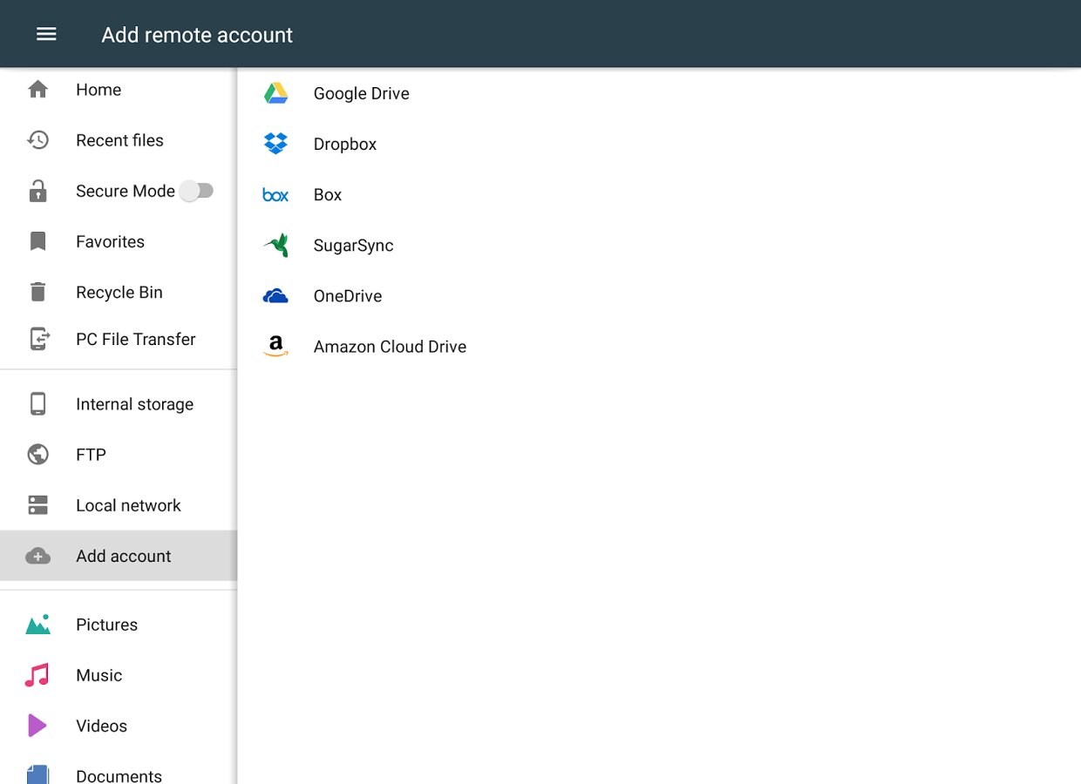Viewport: 1081px width, 784px height.
Task: Click the Box logo icon
Action: (275, 195)
